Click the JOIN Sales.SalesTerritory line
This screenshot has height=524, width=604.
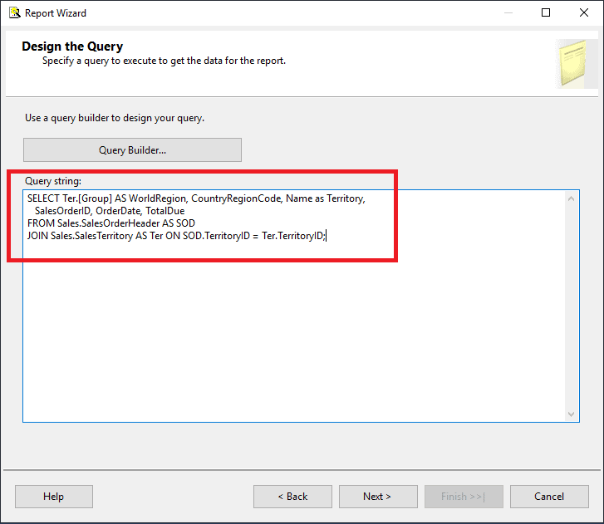coord(176,236)
